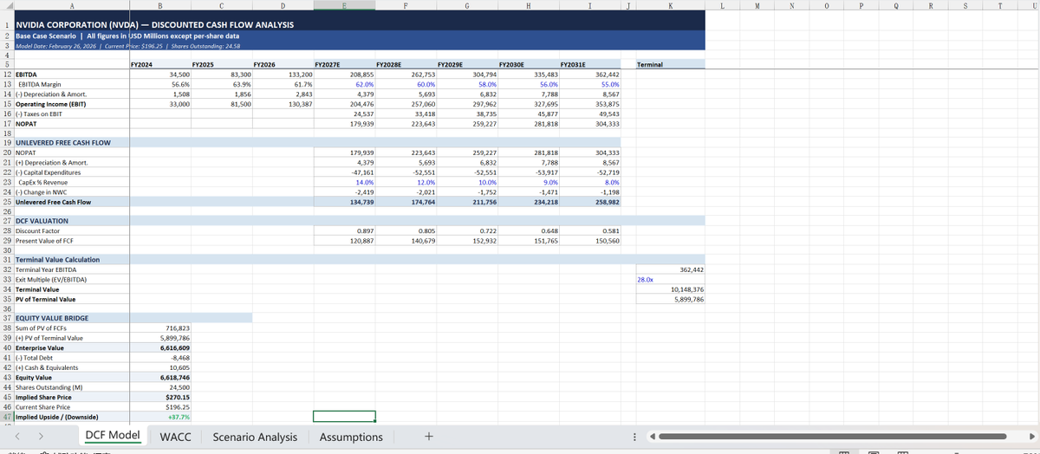Image resolution: width=1040 pixels, height=454 pixels.
Task: Click the 'Terminal' column label
Action: (x=650, y=65)
